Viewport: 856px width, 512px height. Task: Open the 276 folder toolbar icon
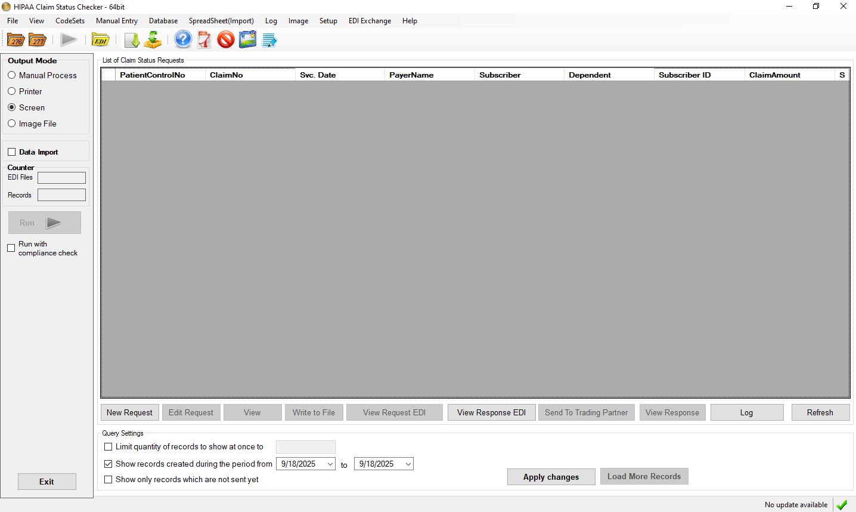16,40
